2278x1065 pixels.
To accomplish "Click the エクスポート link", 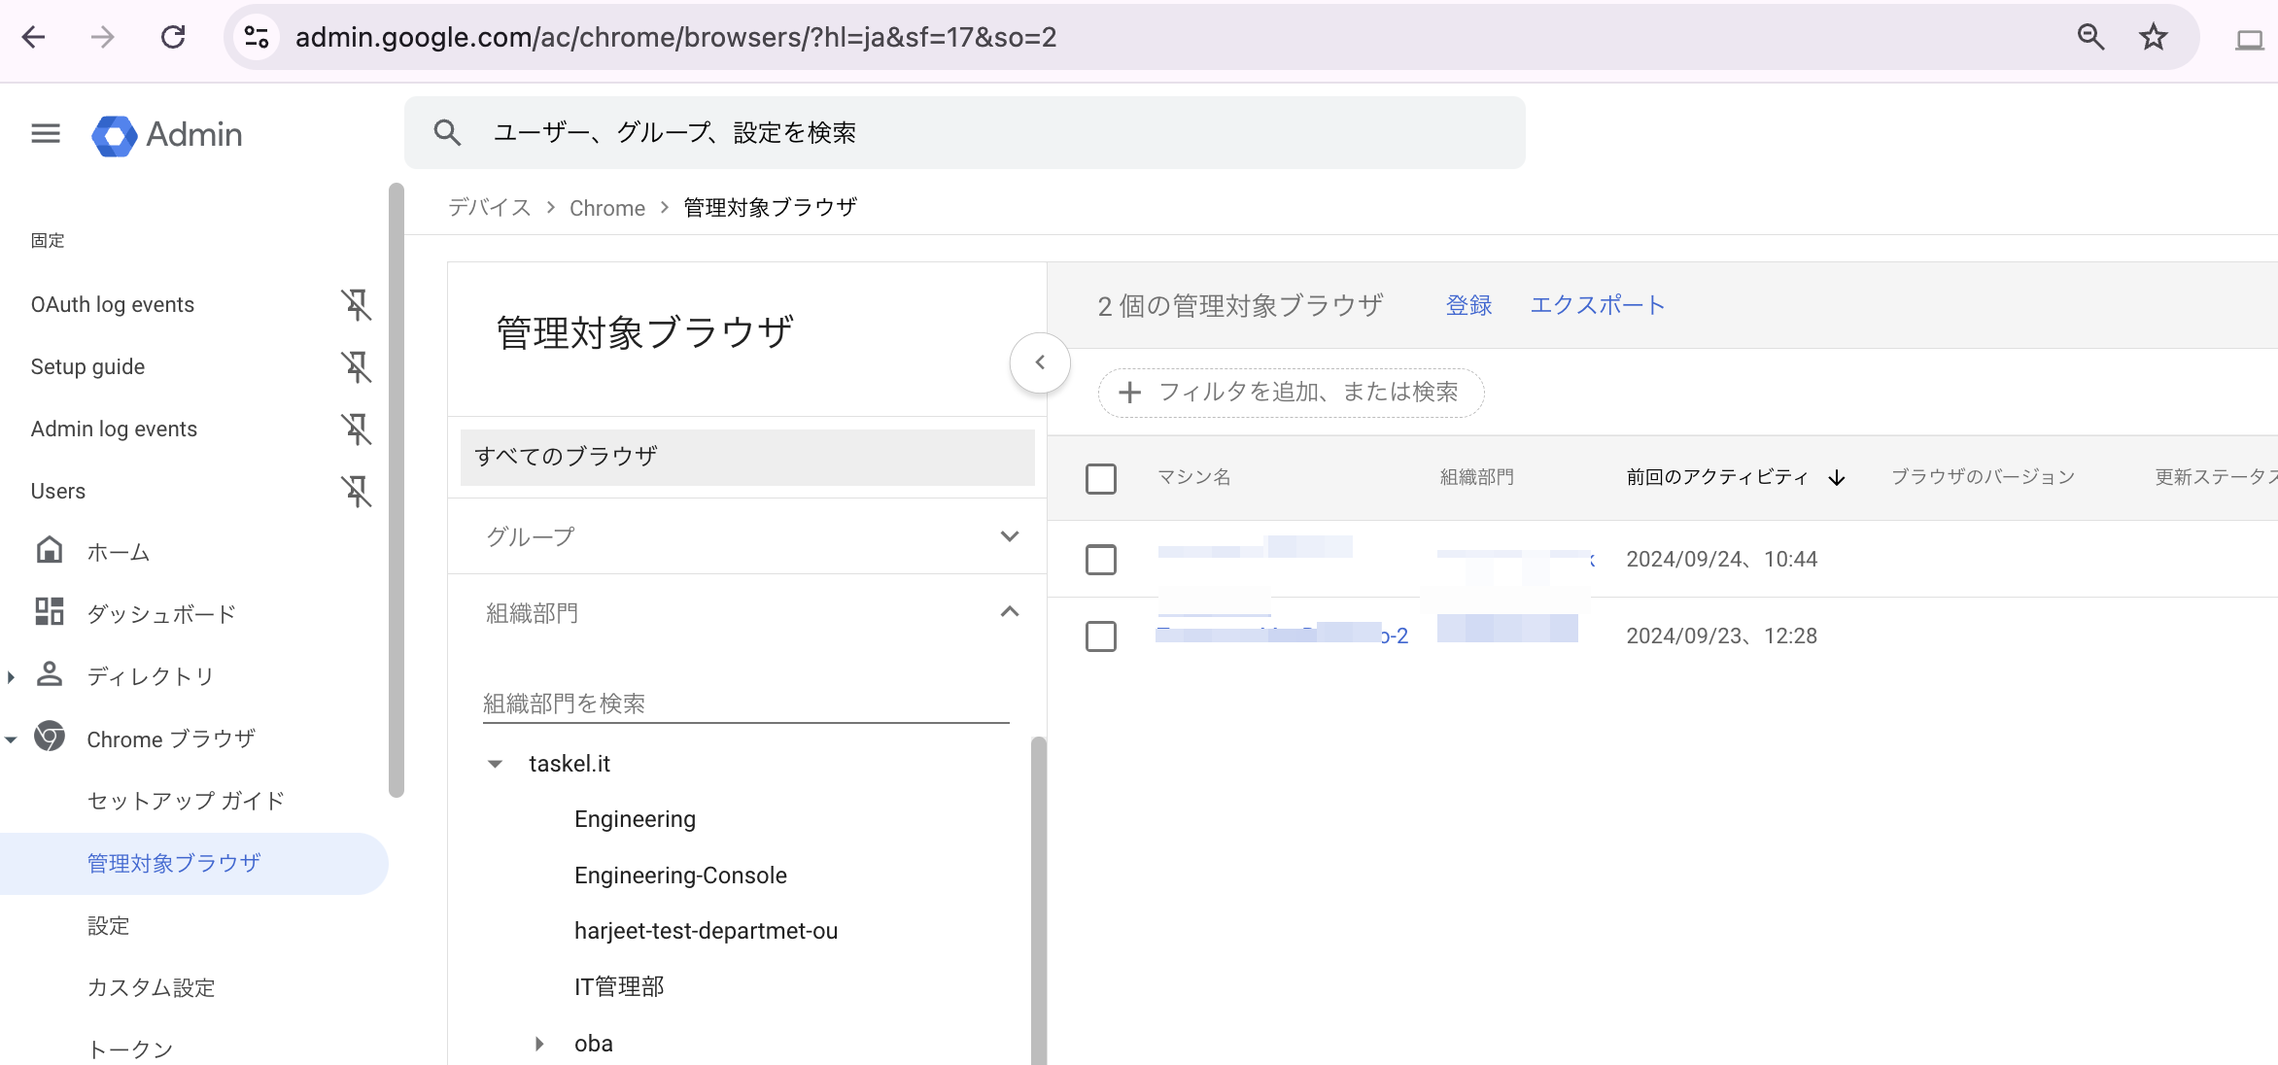I will 1597,305.
